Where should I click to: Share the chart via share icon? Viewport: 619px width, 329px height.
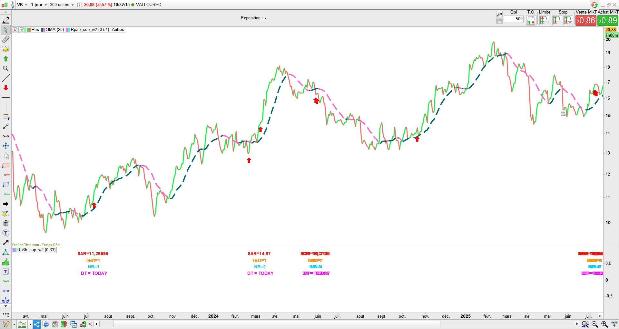coord(37,324)
